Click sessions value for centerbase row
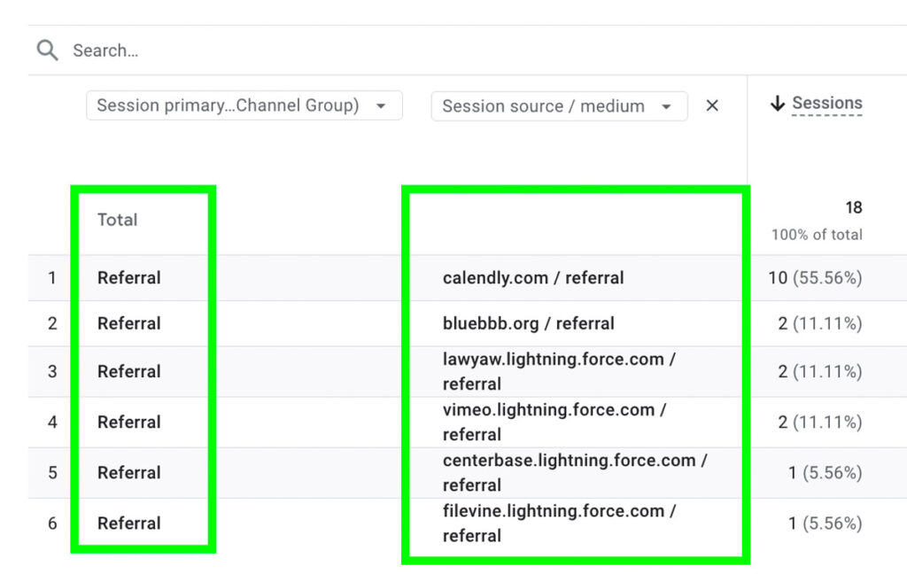 825,473
